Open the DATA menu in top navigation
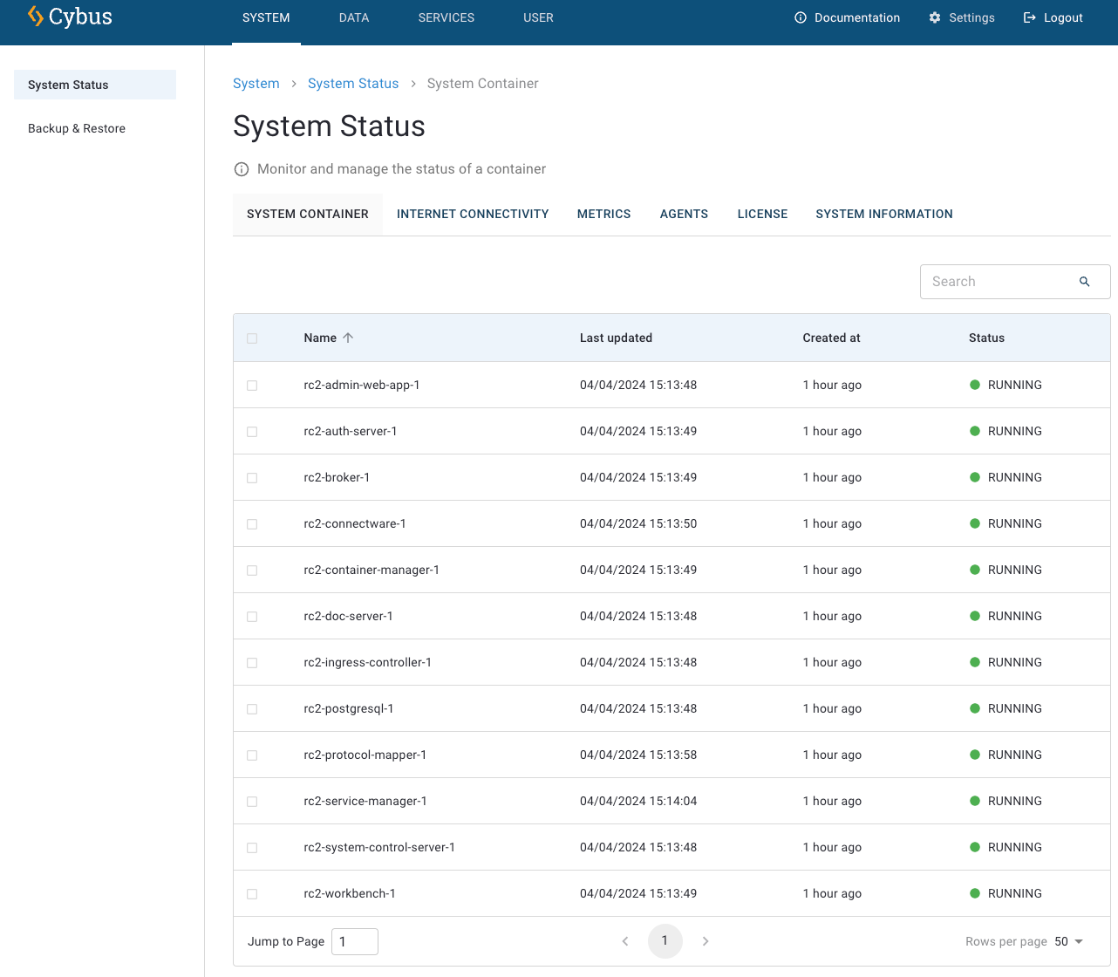This screenshot has width=1118, height=977. coord(353,17)
